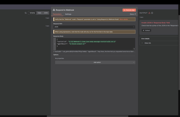Click the vertical scrollbar on the right
Image resolution: width=180 pixels, height=117 pixels.
179,52
